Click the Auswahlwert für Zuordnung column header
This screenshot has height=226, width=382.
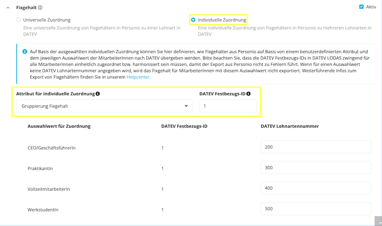click(x=59, y=126)
